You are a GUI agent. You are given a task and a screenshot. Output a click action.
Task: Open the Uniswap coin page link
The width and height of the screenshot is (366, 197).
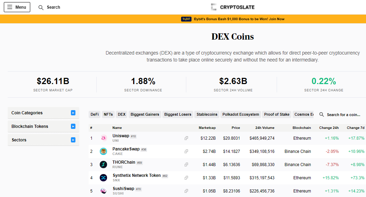tap(121, 136)
